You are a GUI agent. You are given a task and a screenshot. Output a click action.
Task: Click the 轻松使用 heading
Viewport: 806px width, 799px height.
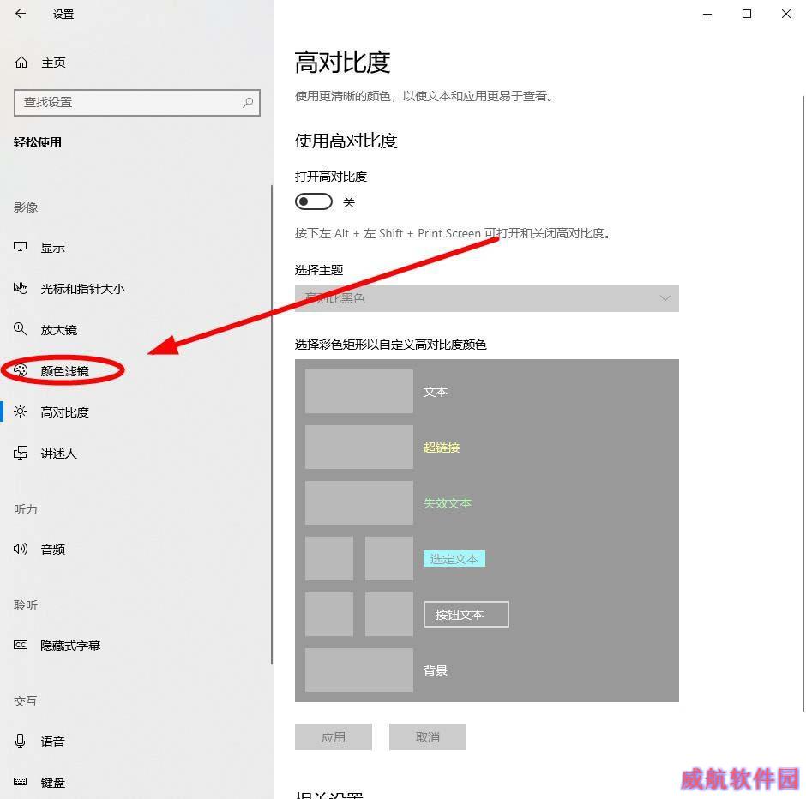(x=38, y=142)
